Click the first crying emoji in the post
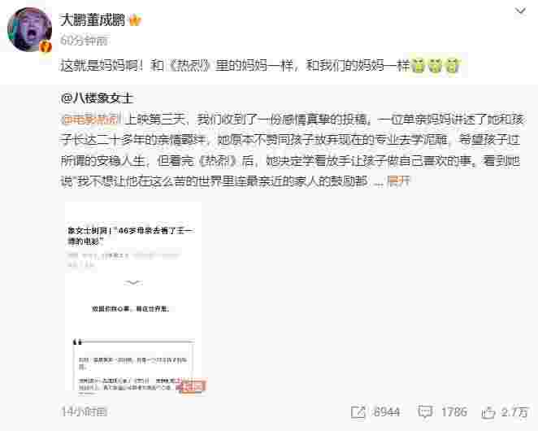Screen dimensions: 538x431 point(418,65)
